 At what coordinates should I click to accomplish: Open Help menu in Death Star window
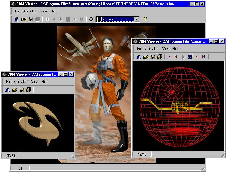[176, 49]
